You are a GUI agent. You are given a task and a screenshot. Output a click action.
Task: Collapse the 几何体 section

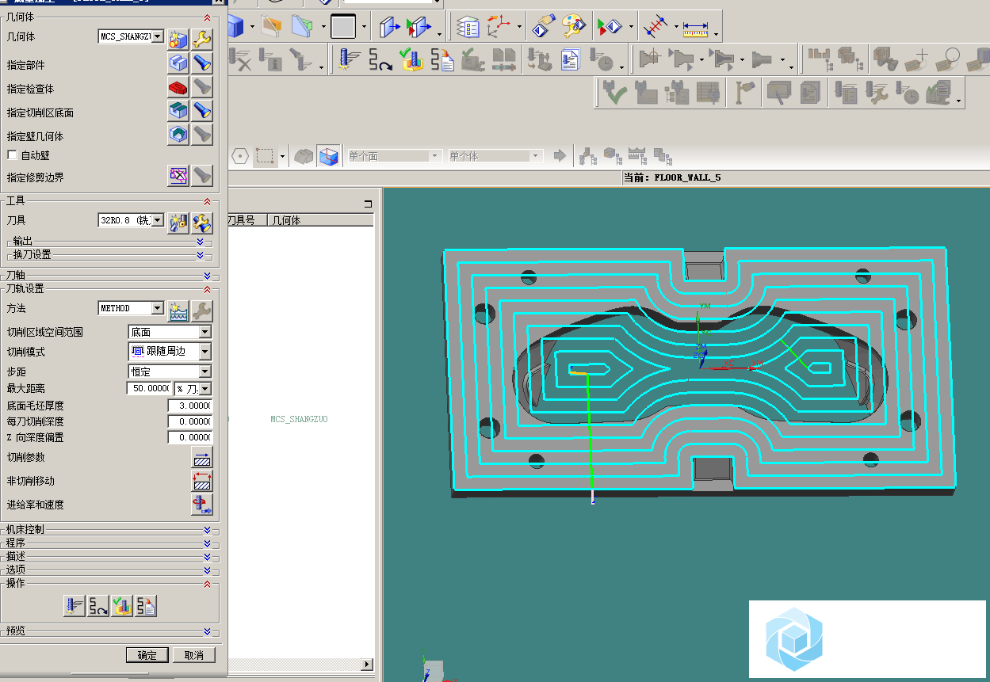coord(207,17)
